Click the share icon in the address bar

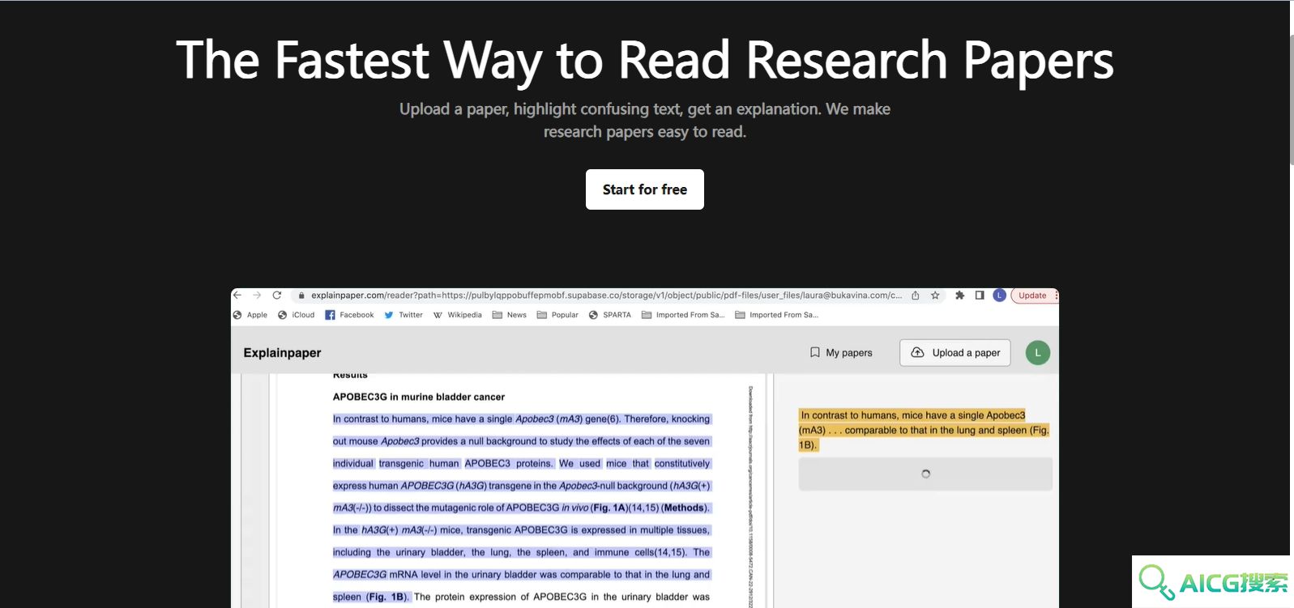click(x=916, y=295)
